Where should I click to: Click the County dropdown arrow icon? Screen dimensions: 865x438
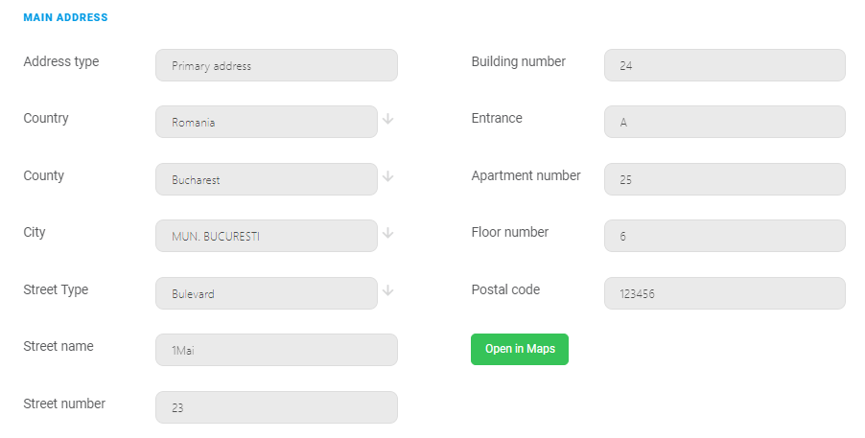387,176
